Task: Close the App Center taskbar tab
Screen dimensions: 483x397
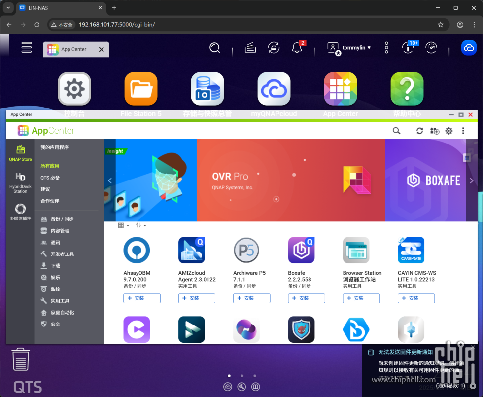Action: (x=102, y=49)
